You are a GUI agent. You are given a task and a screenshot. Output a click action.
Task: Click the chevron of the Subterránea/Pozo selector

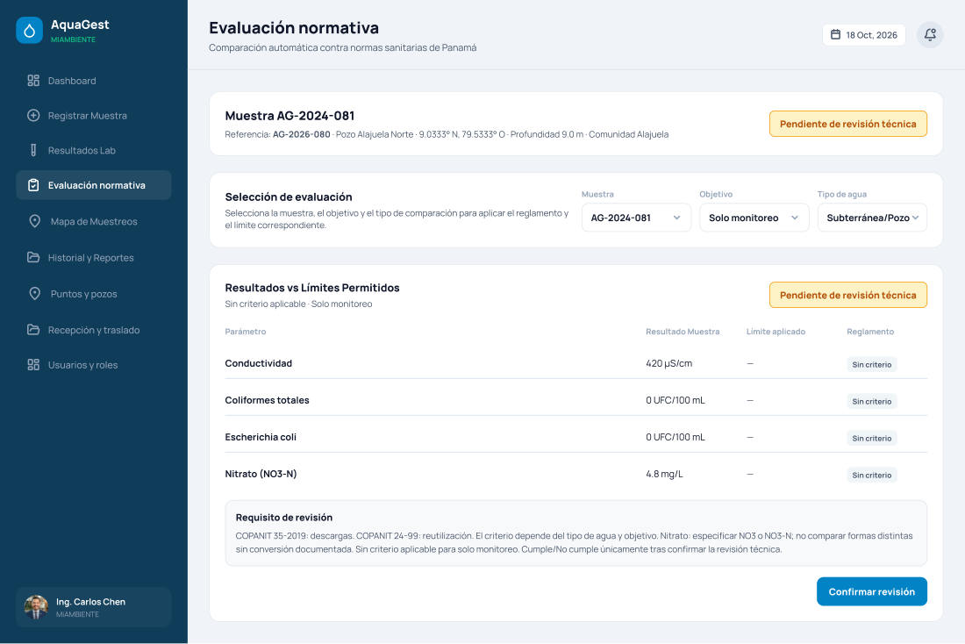[915, 218]
